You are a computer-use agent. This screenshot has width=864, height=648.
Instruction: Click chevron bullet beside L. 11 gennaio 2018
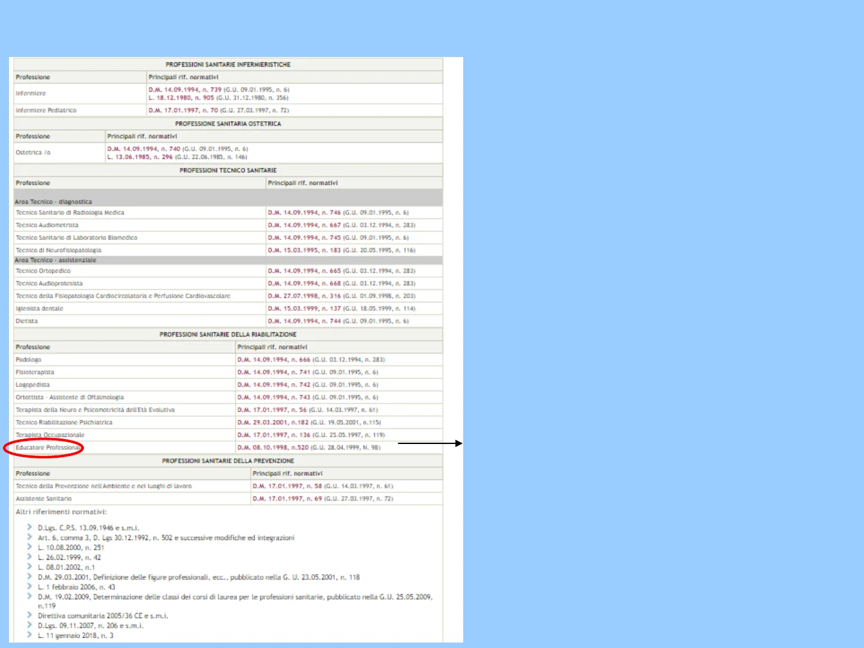click(x=29, y=635)
